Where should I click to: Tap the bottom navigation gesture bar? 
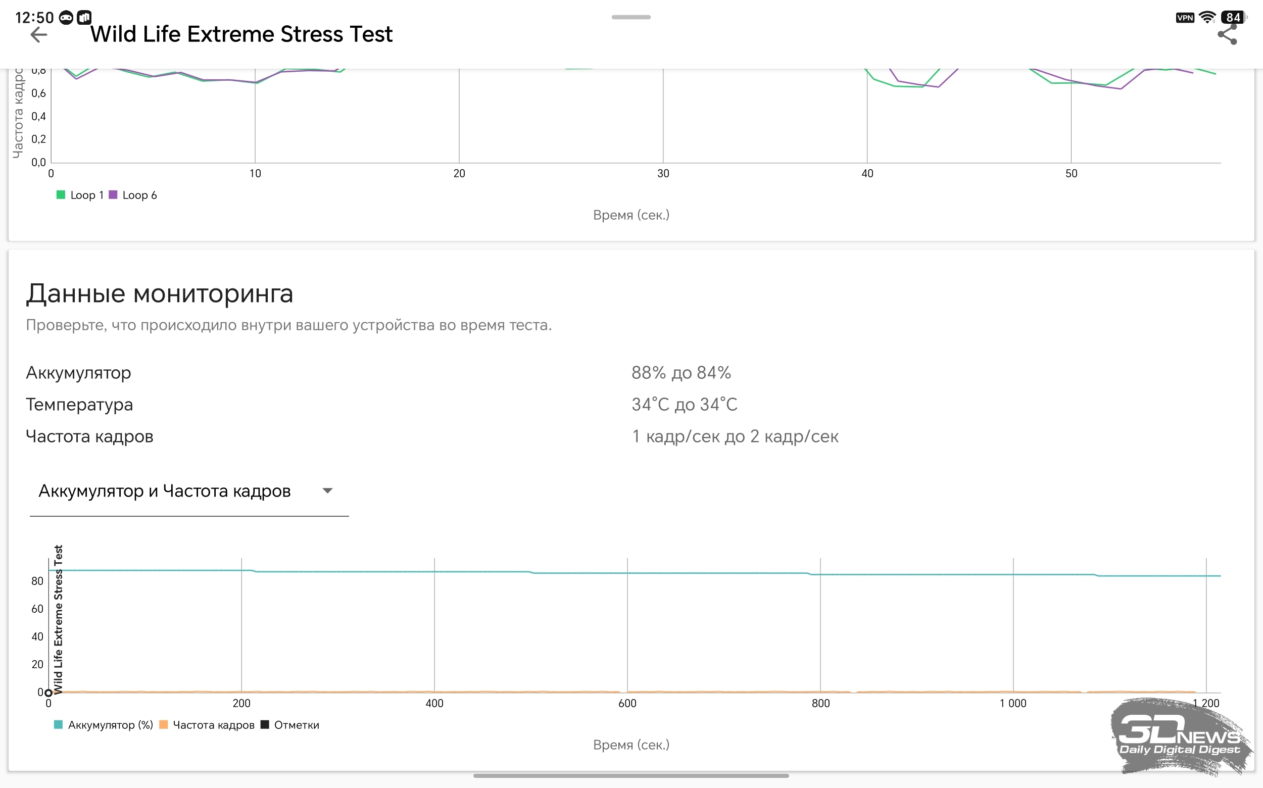[630, 775]
